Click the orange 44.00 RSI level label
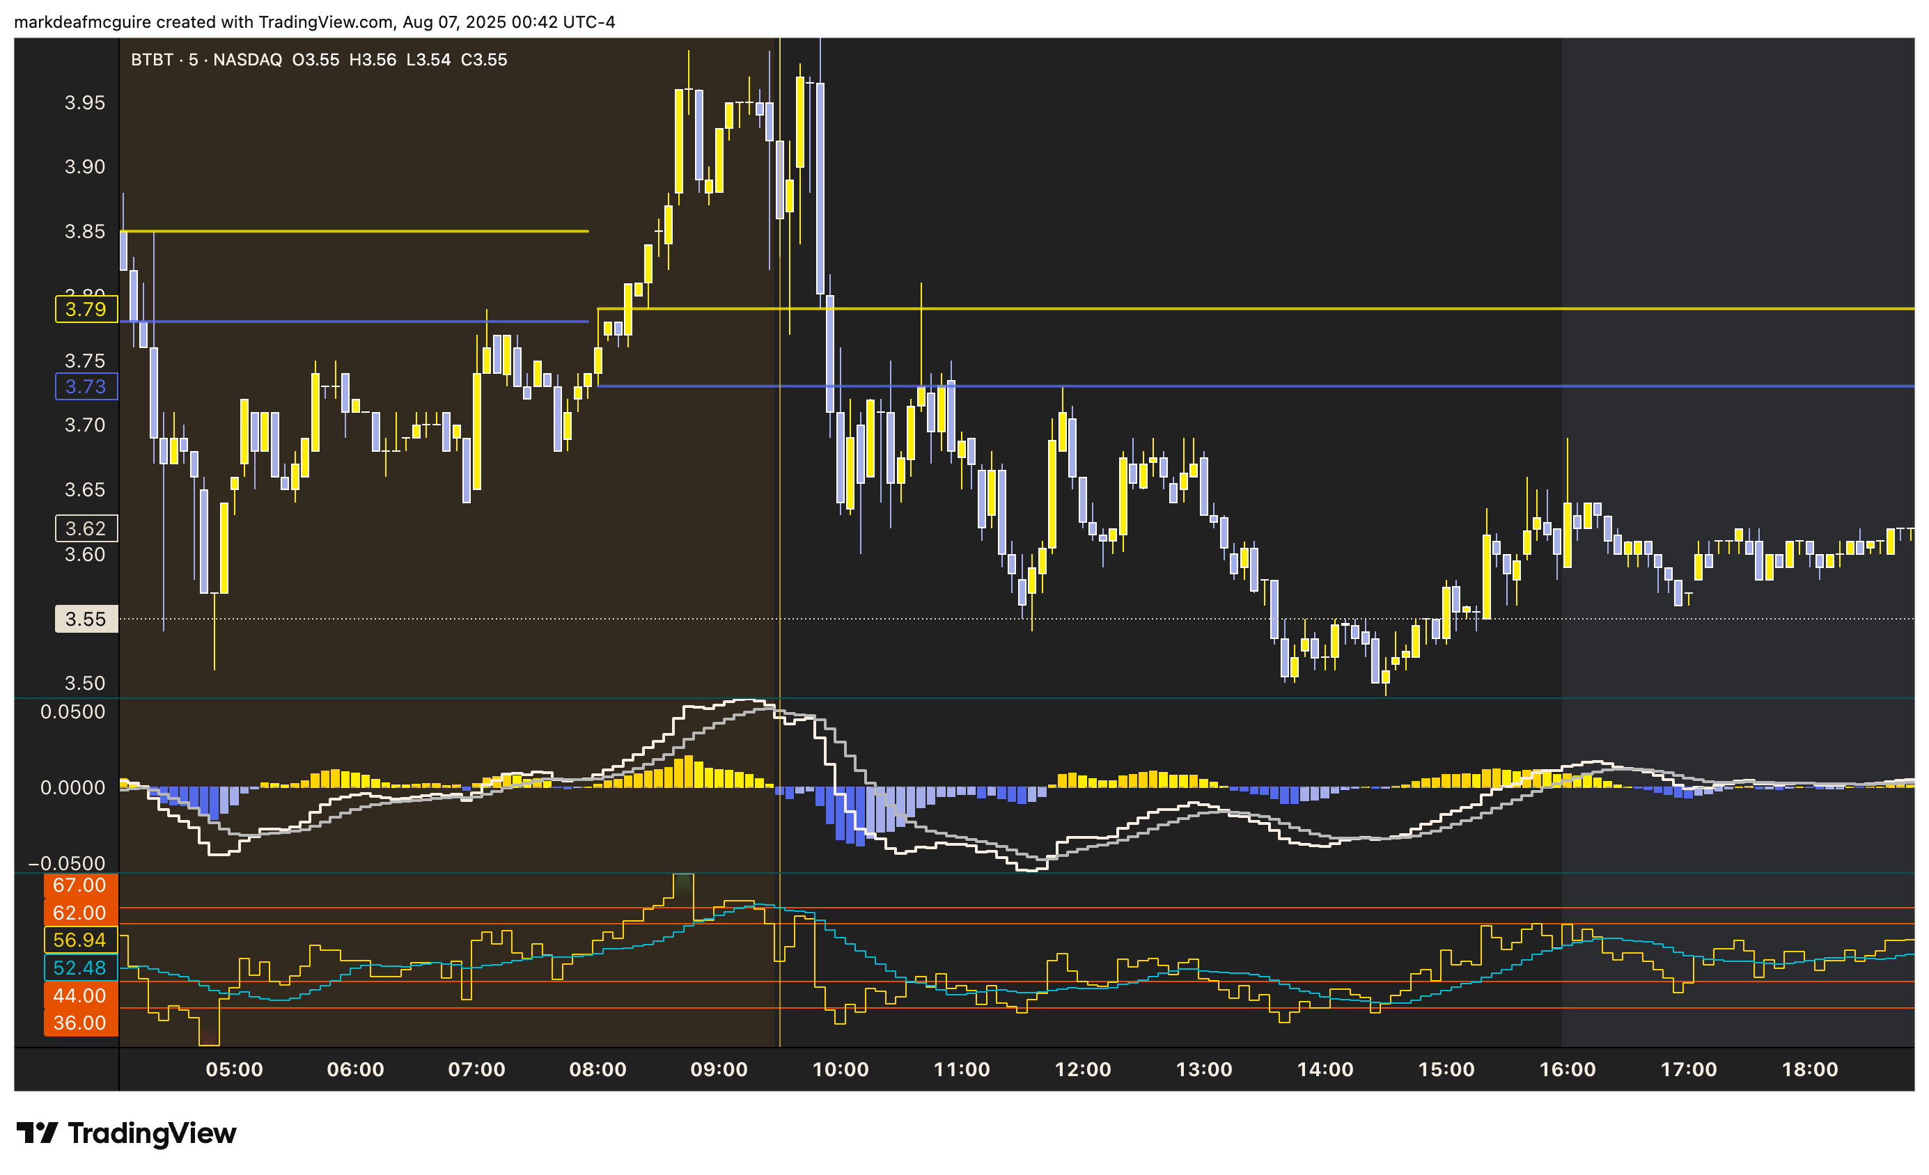Image resolution: width=1929 pixels, height=1175 pixels. (x=80, y=995)
